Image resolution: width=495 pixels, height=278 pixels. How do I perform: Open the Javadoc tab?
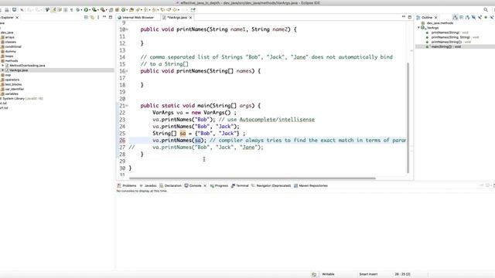click(148, 185)
